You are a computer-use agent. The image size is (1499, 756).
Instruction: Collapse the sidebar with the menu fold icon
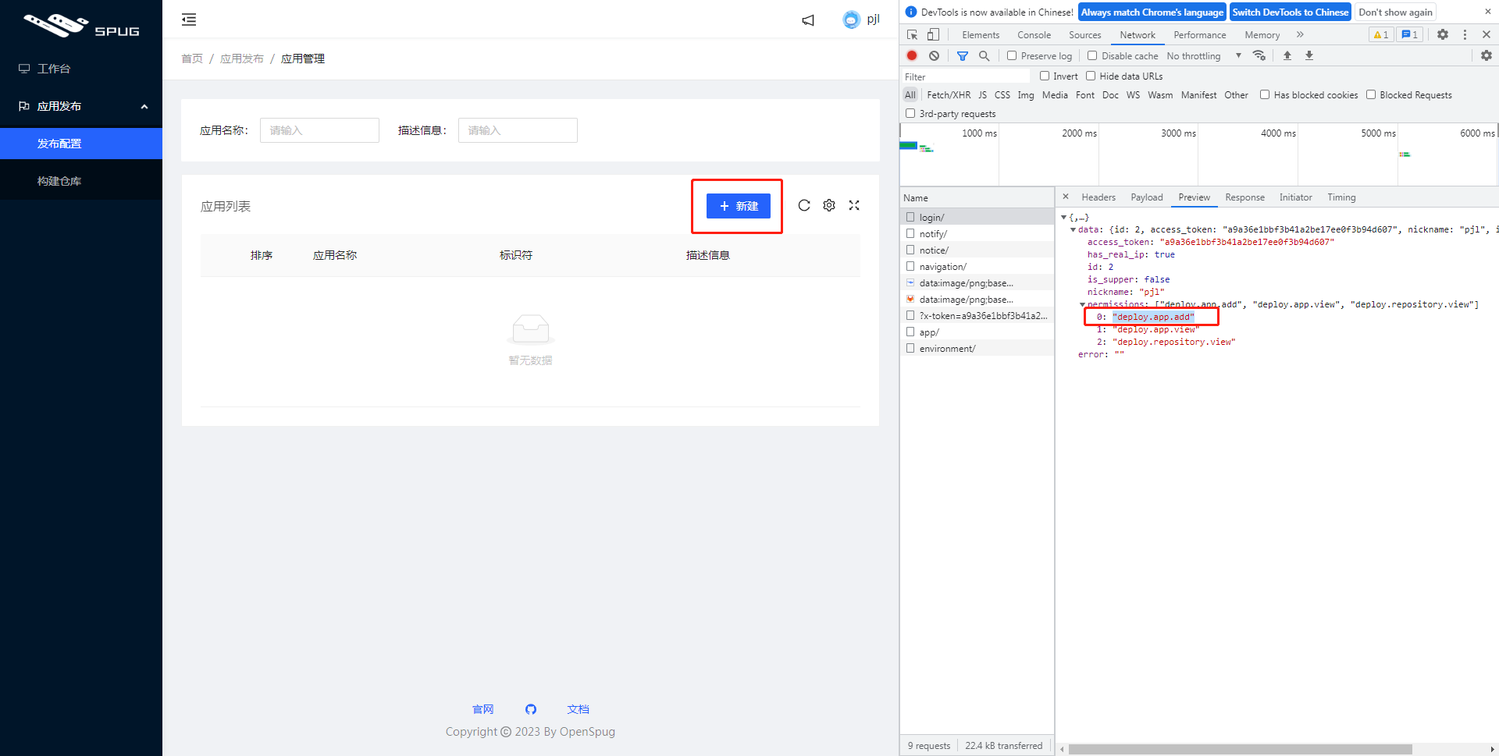(x=189, y=20)
